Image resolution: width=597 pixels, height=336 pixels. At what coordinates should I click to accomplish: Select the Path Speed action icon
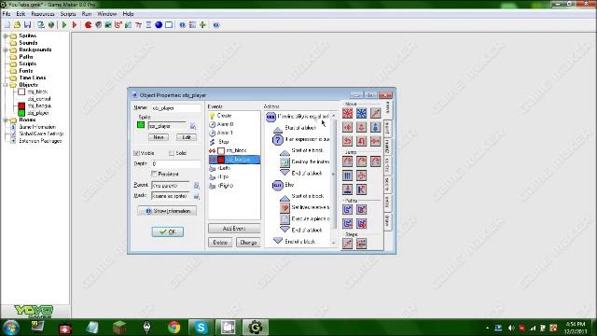click(361, 224)
